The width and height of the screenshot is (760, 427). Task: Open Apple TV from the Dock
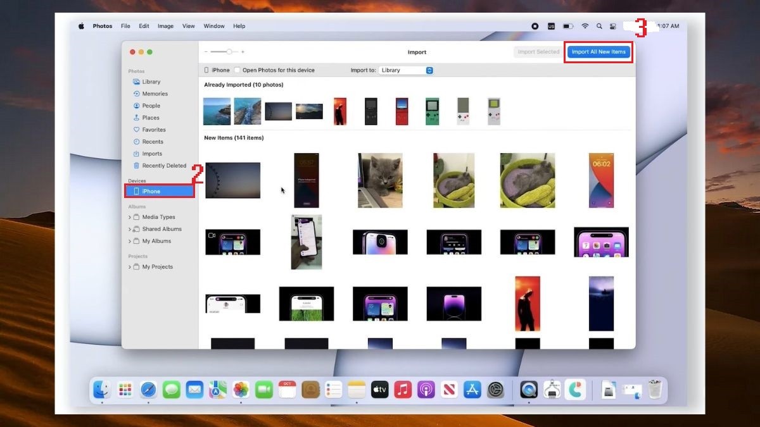point(380,390)
